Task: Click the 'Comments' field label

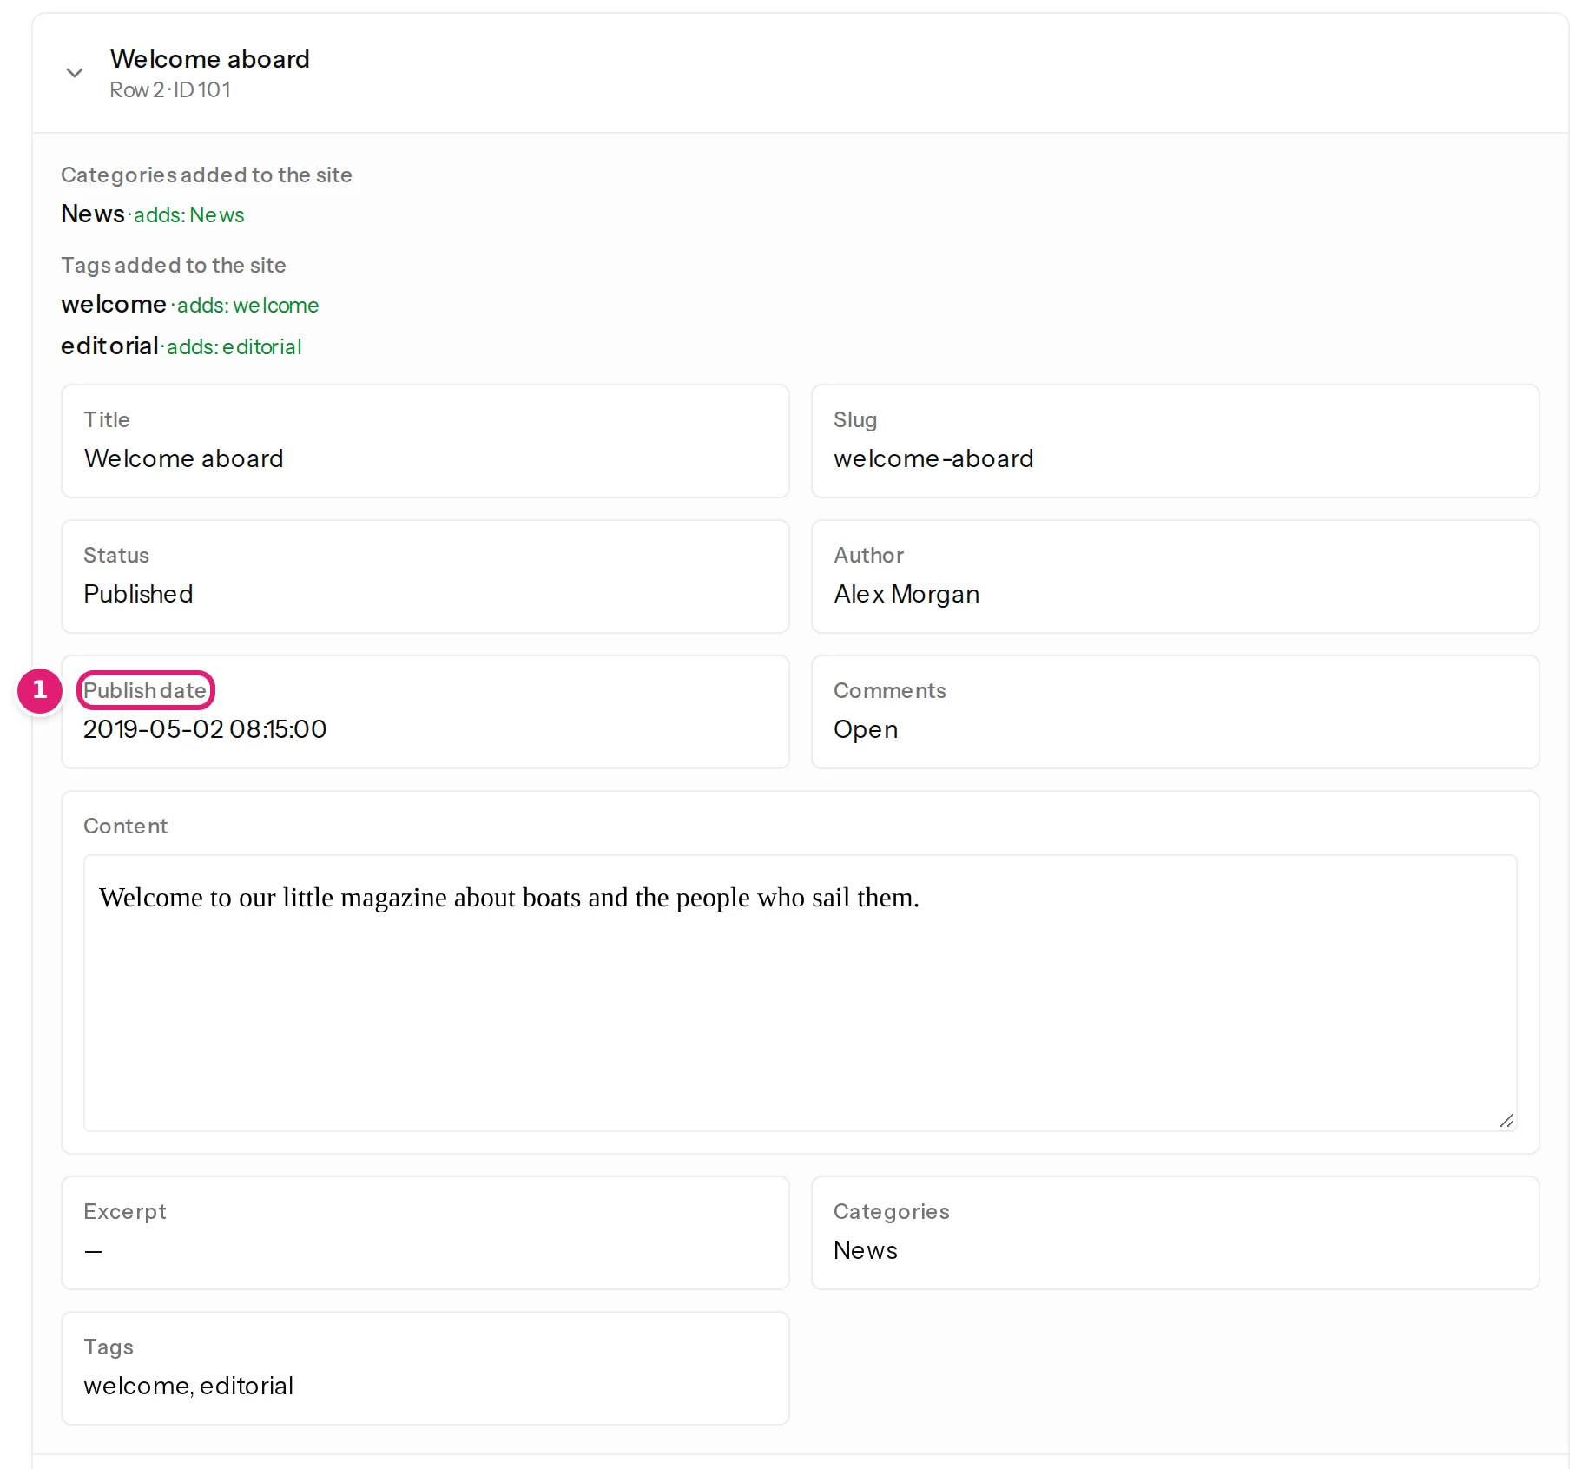Action: 890,690
